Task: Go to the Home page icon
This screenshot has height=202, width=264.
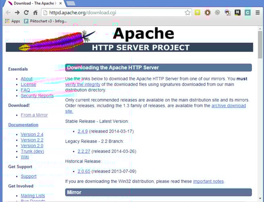Action: [x=35, y=12]
